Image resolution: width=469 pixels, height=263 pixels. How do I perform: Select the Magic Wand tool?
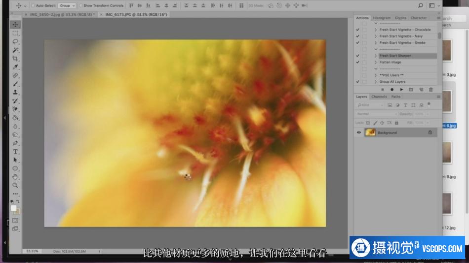tap(15, 50)
